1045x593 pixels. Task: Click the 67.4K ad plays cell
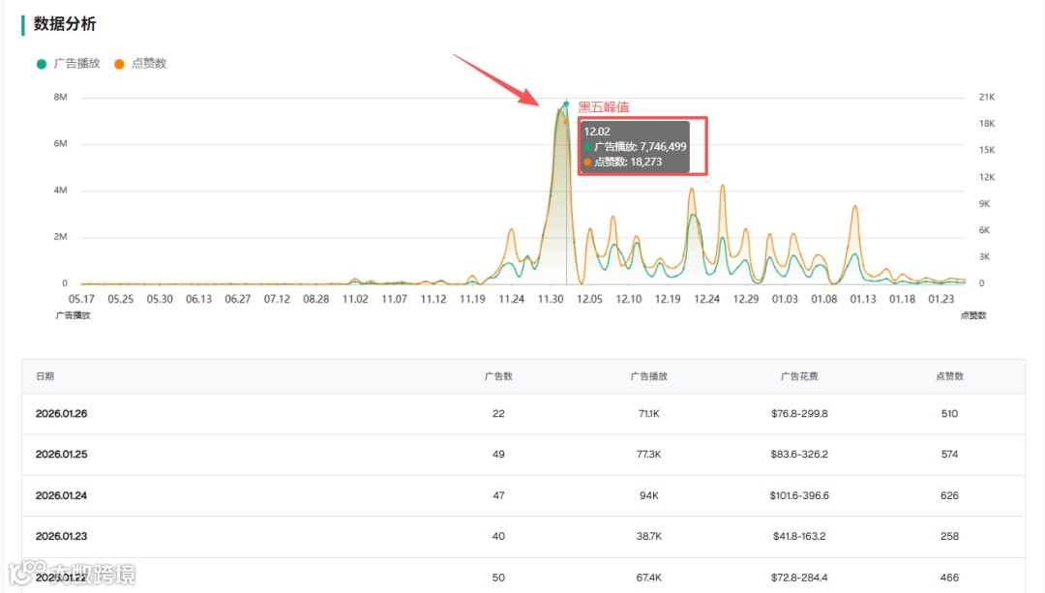coord(648,578)
